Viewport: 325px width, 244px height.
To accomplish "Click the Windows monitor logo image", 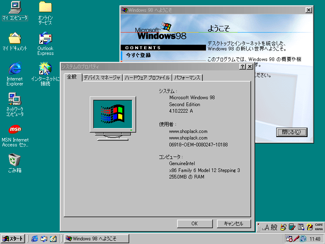I will [113, 118].
